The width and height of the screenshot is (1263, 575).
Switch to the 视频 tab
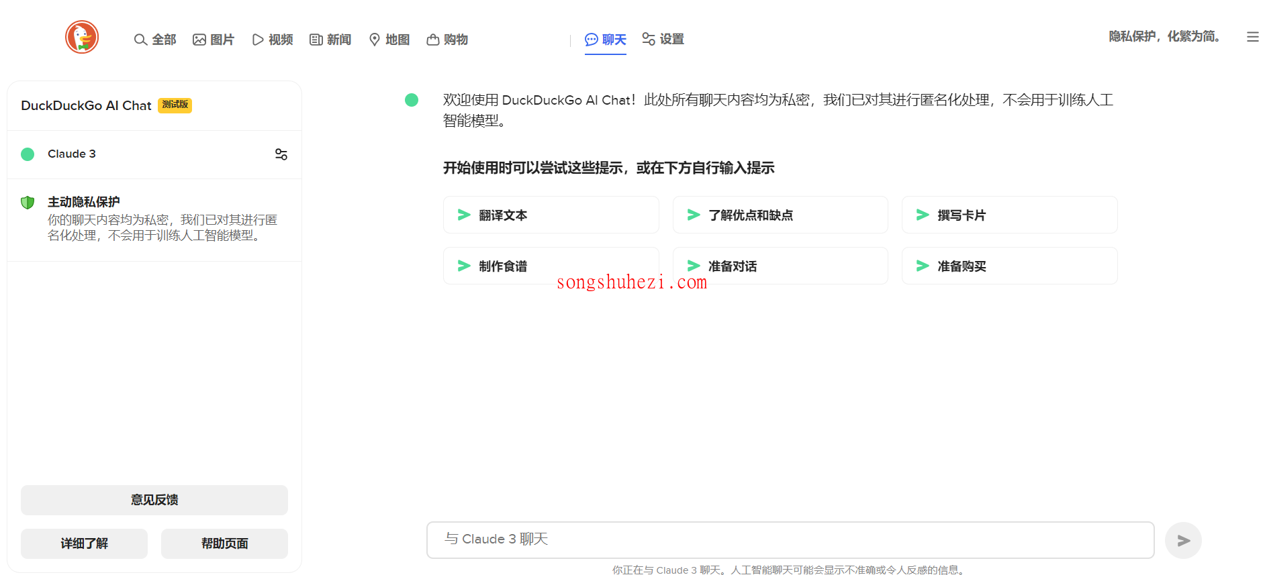[272, 40]
